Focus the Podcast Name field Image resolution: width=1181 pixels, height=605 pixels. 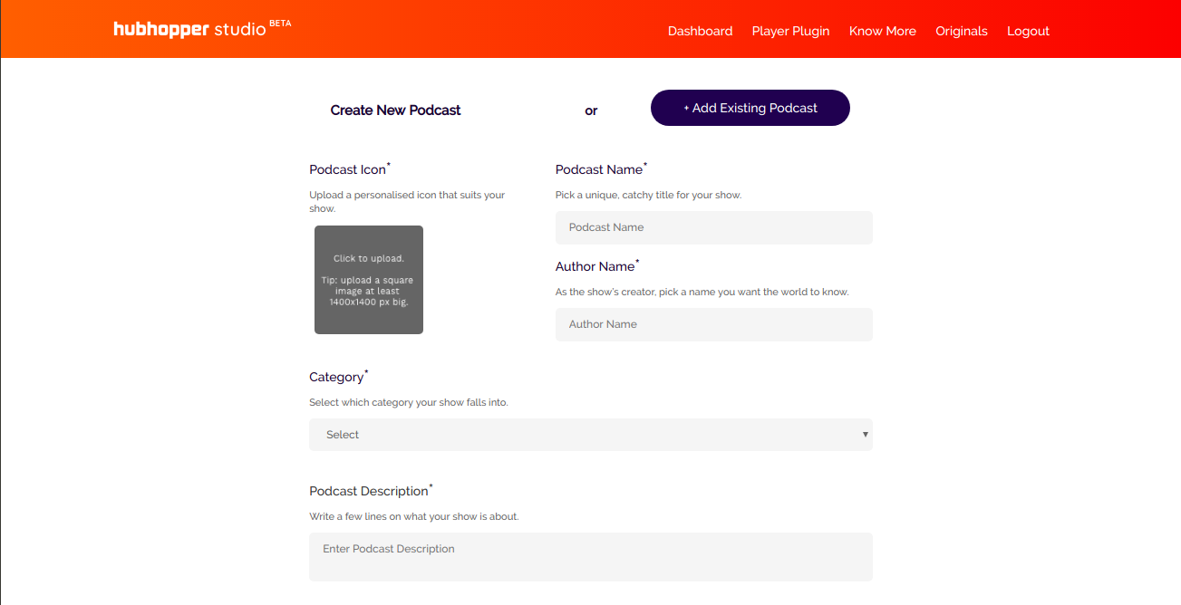click(x=714, y=227)
